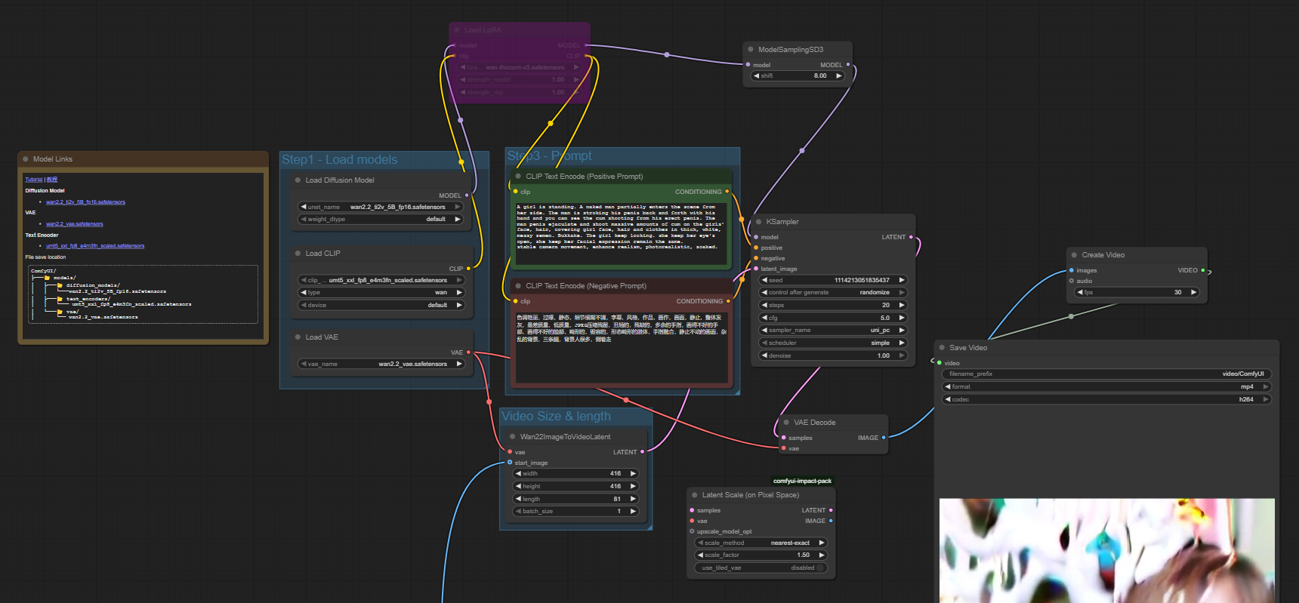The width and height of the screenshot is (1299, 603).
Task: Open the sampler_name dropdown
Action: pos(832,330)
